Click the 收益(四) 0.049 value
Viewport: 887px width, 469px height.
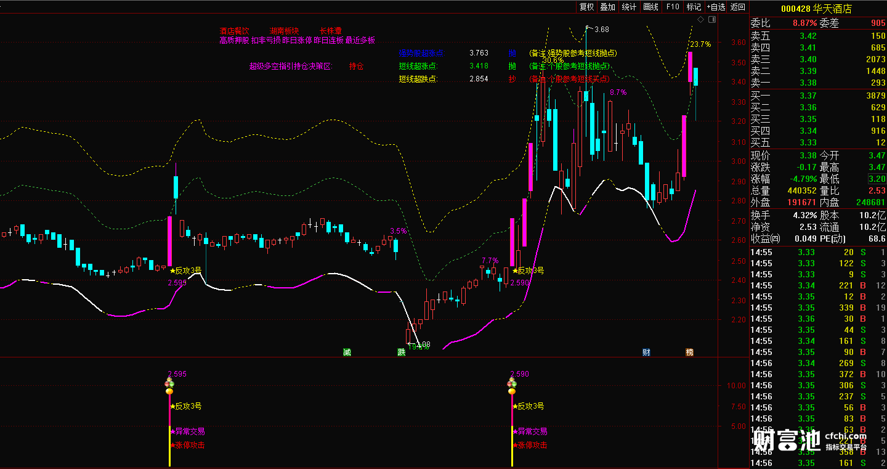tap(805, 239)
